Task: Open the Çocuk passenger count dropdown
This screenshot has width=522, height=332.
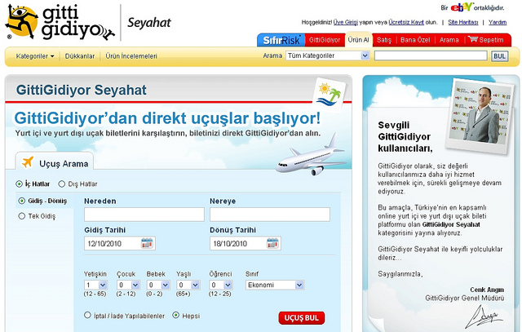Action: [128, 285]
